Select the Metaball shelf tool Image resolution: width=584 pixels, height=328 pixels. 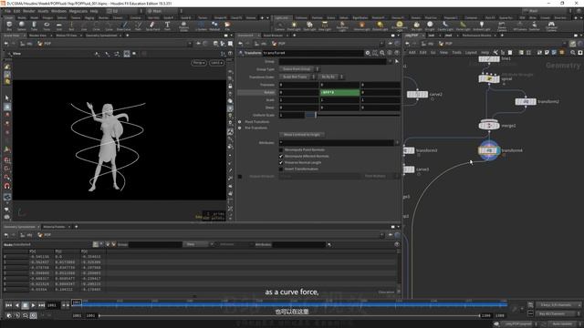[x=214, y=26]
